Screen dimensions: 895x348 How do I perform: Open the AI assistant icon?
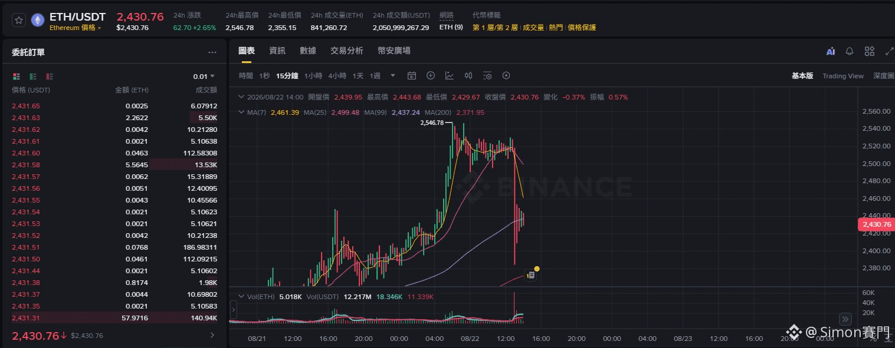pos(831,51)
